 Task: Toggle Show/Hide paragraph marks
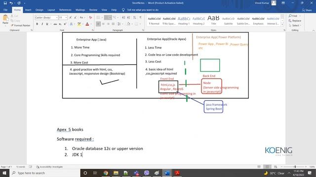(x=140, y=18)
